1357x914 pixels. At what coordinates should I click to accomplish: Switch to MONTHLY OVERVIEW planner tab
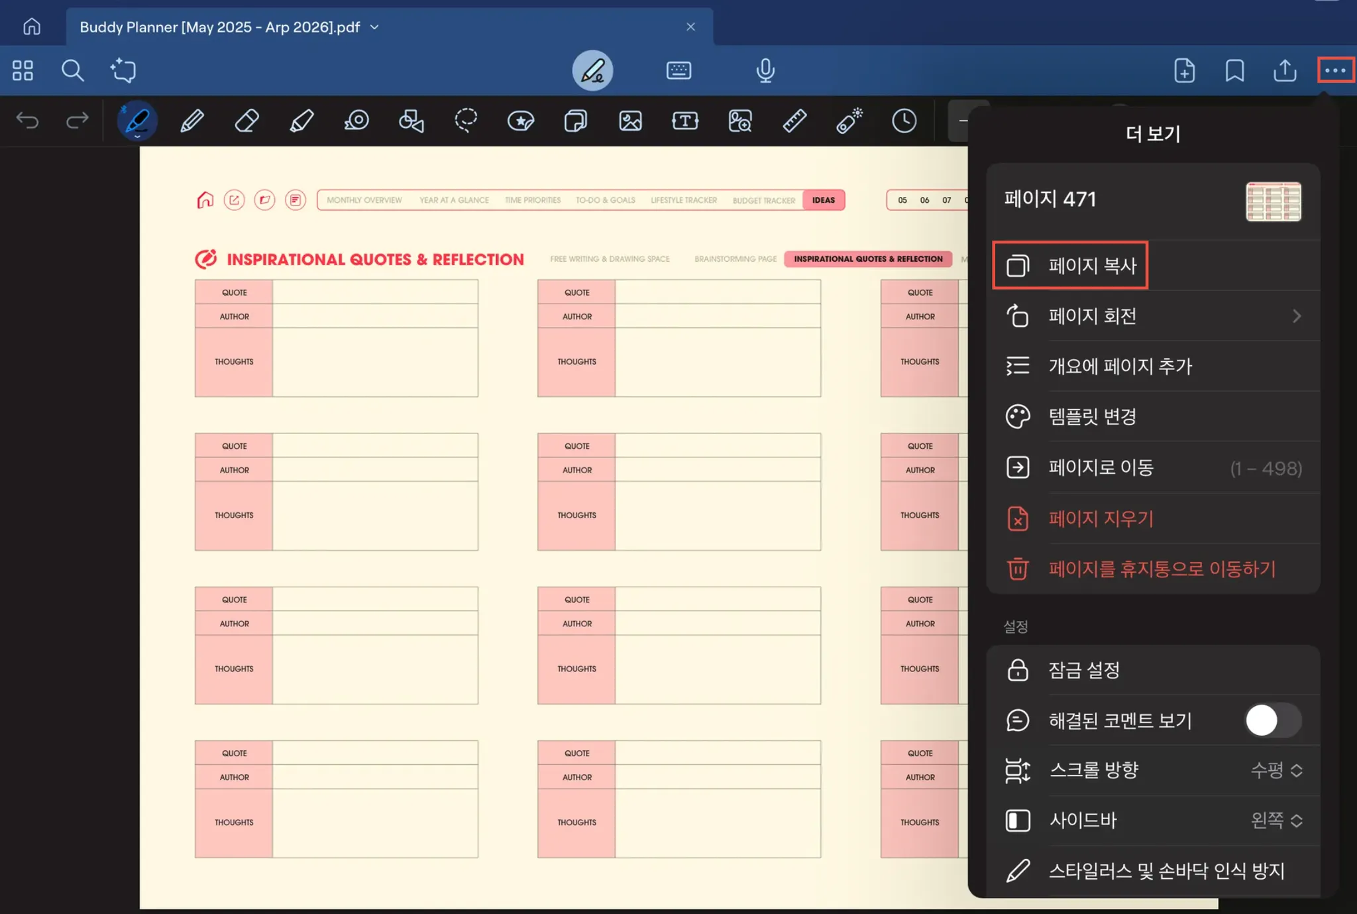[364, 200]
